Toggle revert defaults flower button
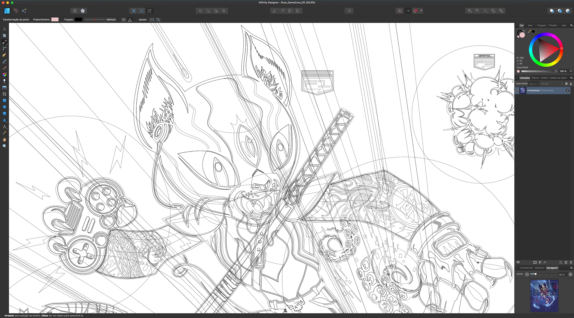574x318 pixels. point(83,11)
